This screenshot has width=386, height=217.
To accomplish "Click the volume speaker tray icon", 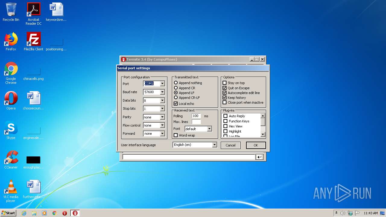I will (x=343, y=213).
